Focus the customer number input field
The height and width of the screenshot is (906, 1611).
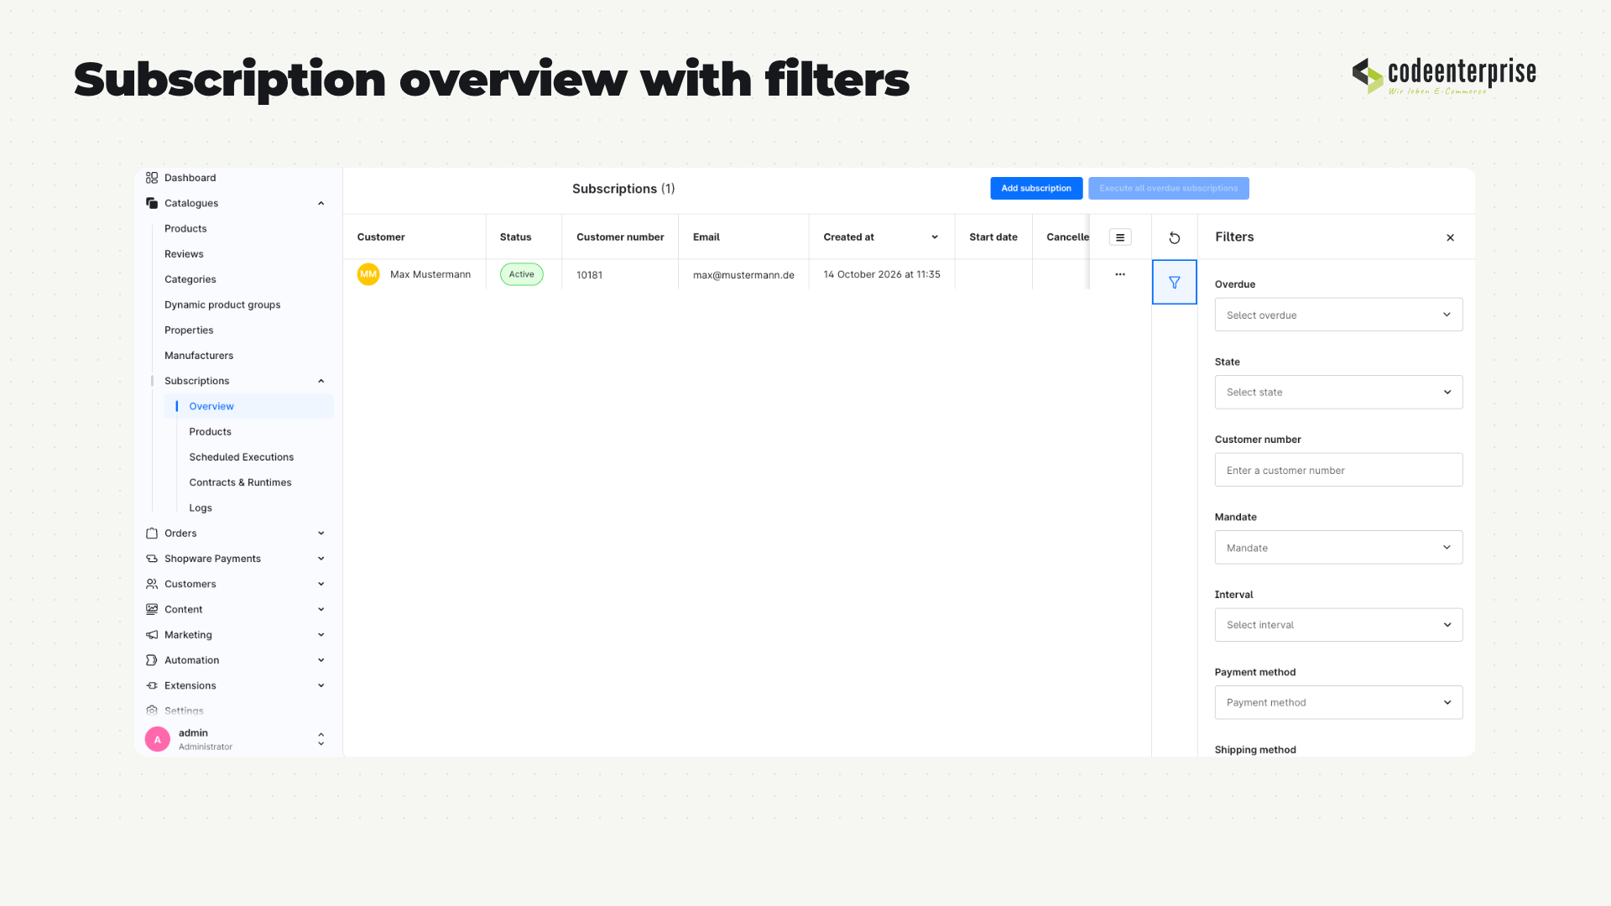coord(1338,470)
